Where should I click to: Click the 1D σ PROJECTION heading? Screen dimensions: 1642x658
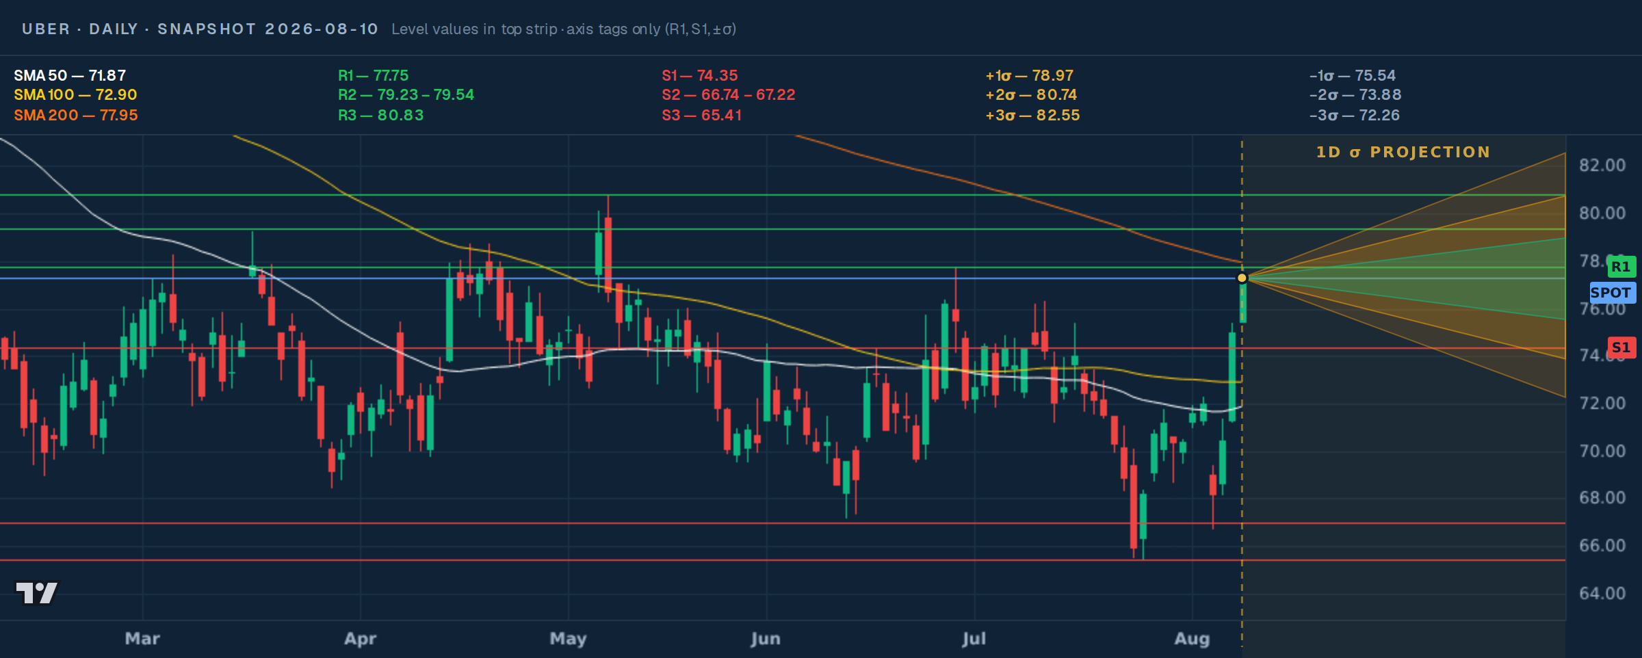pos(1403,152)
